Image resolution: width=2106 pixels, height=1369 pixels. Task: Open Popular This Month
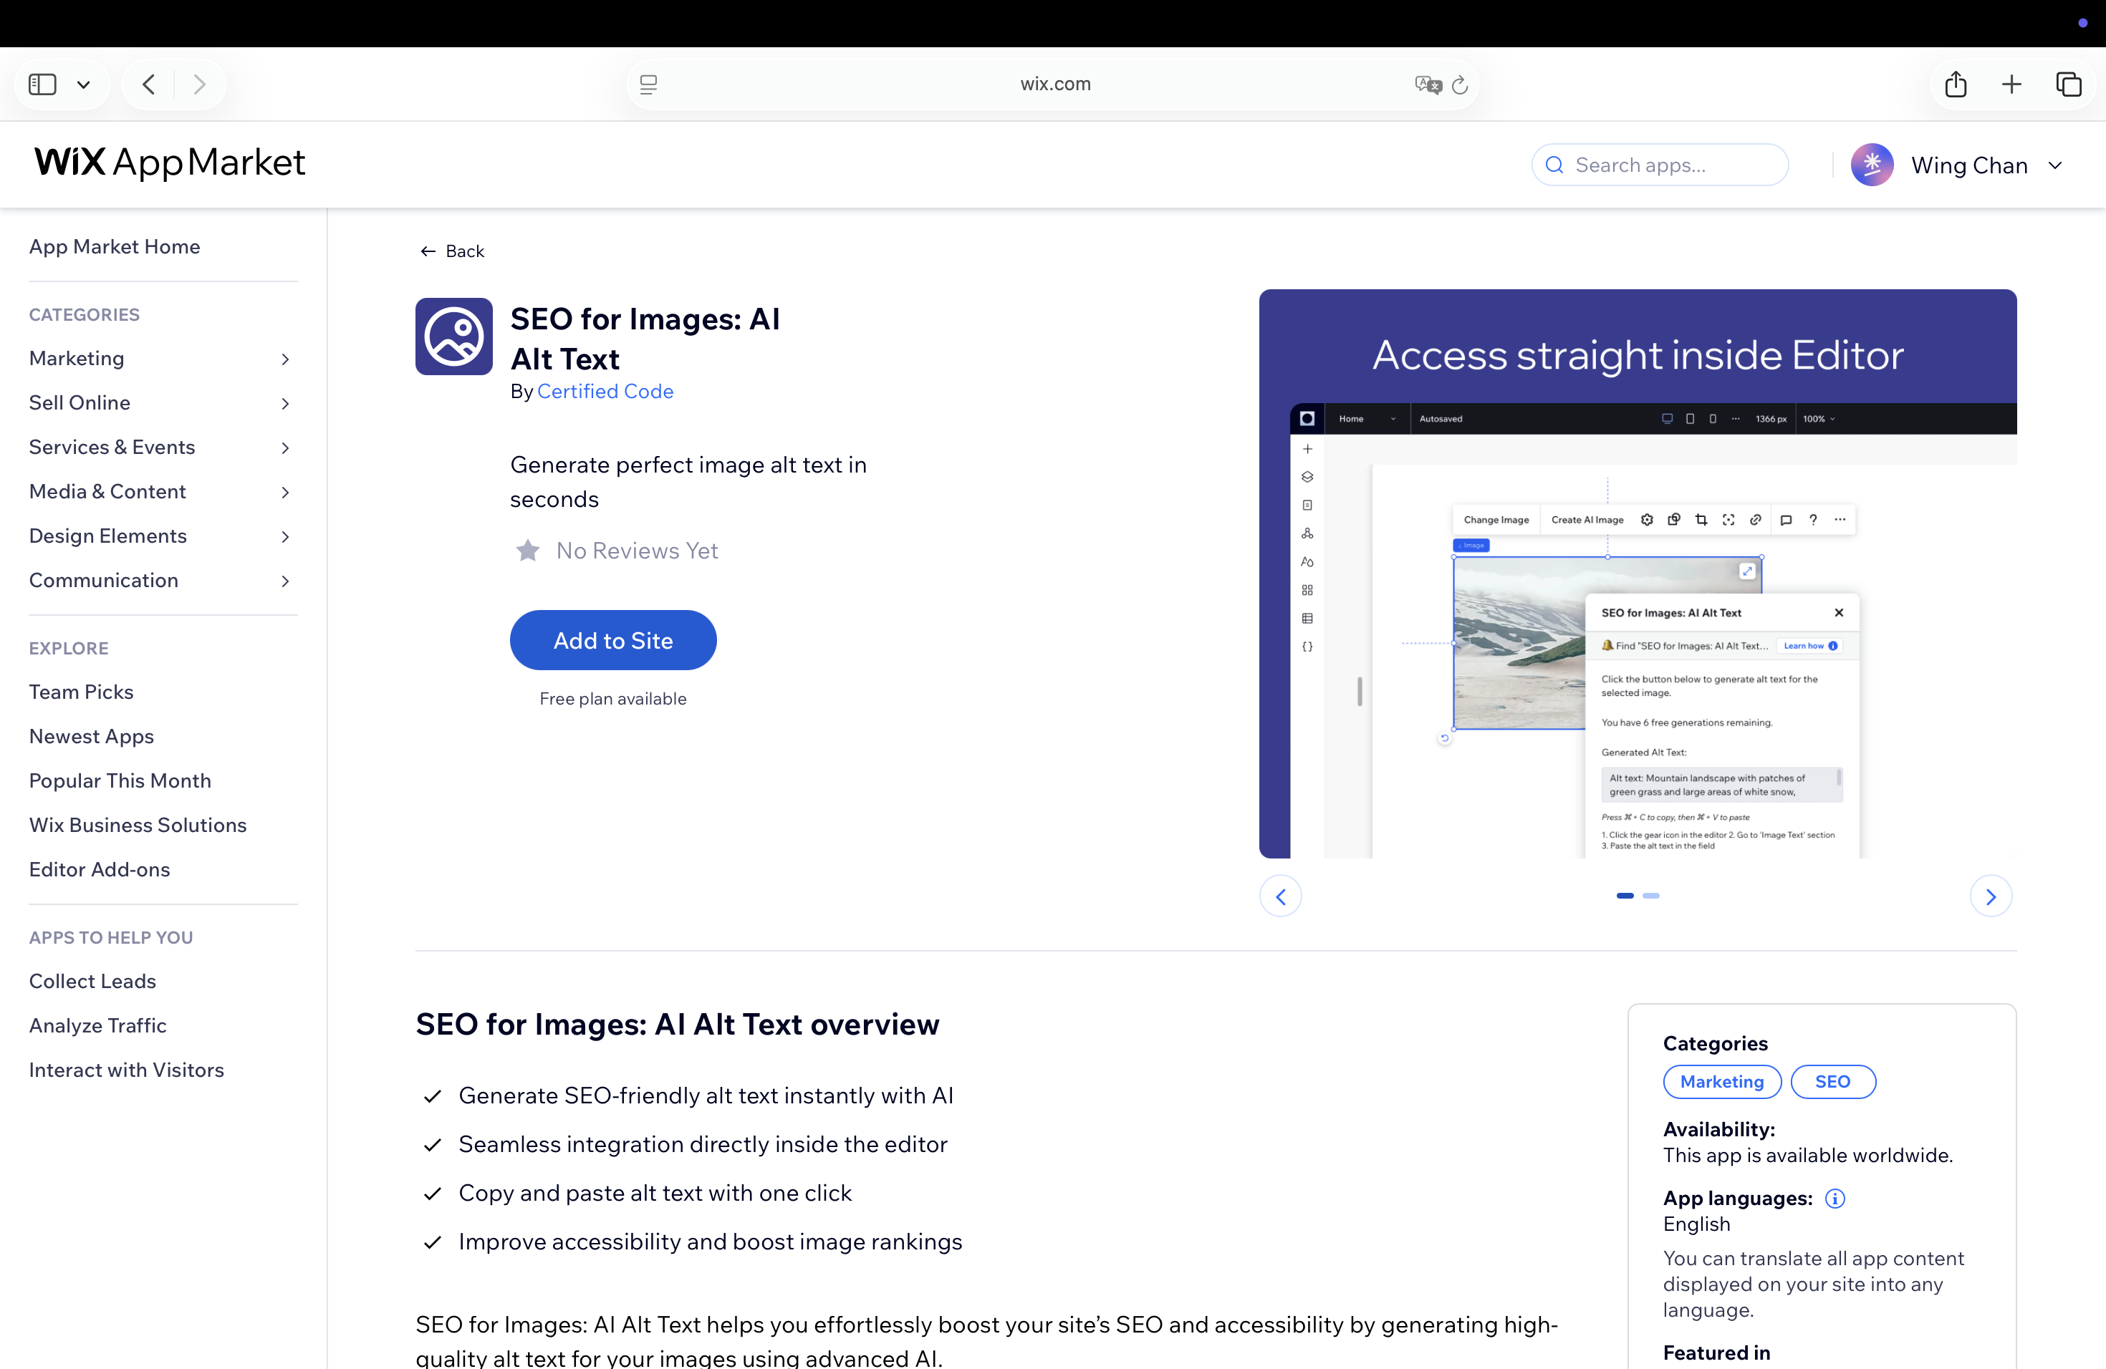click(x=120, y=781)
